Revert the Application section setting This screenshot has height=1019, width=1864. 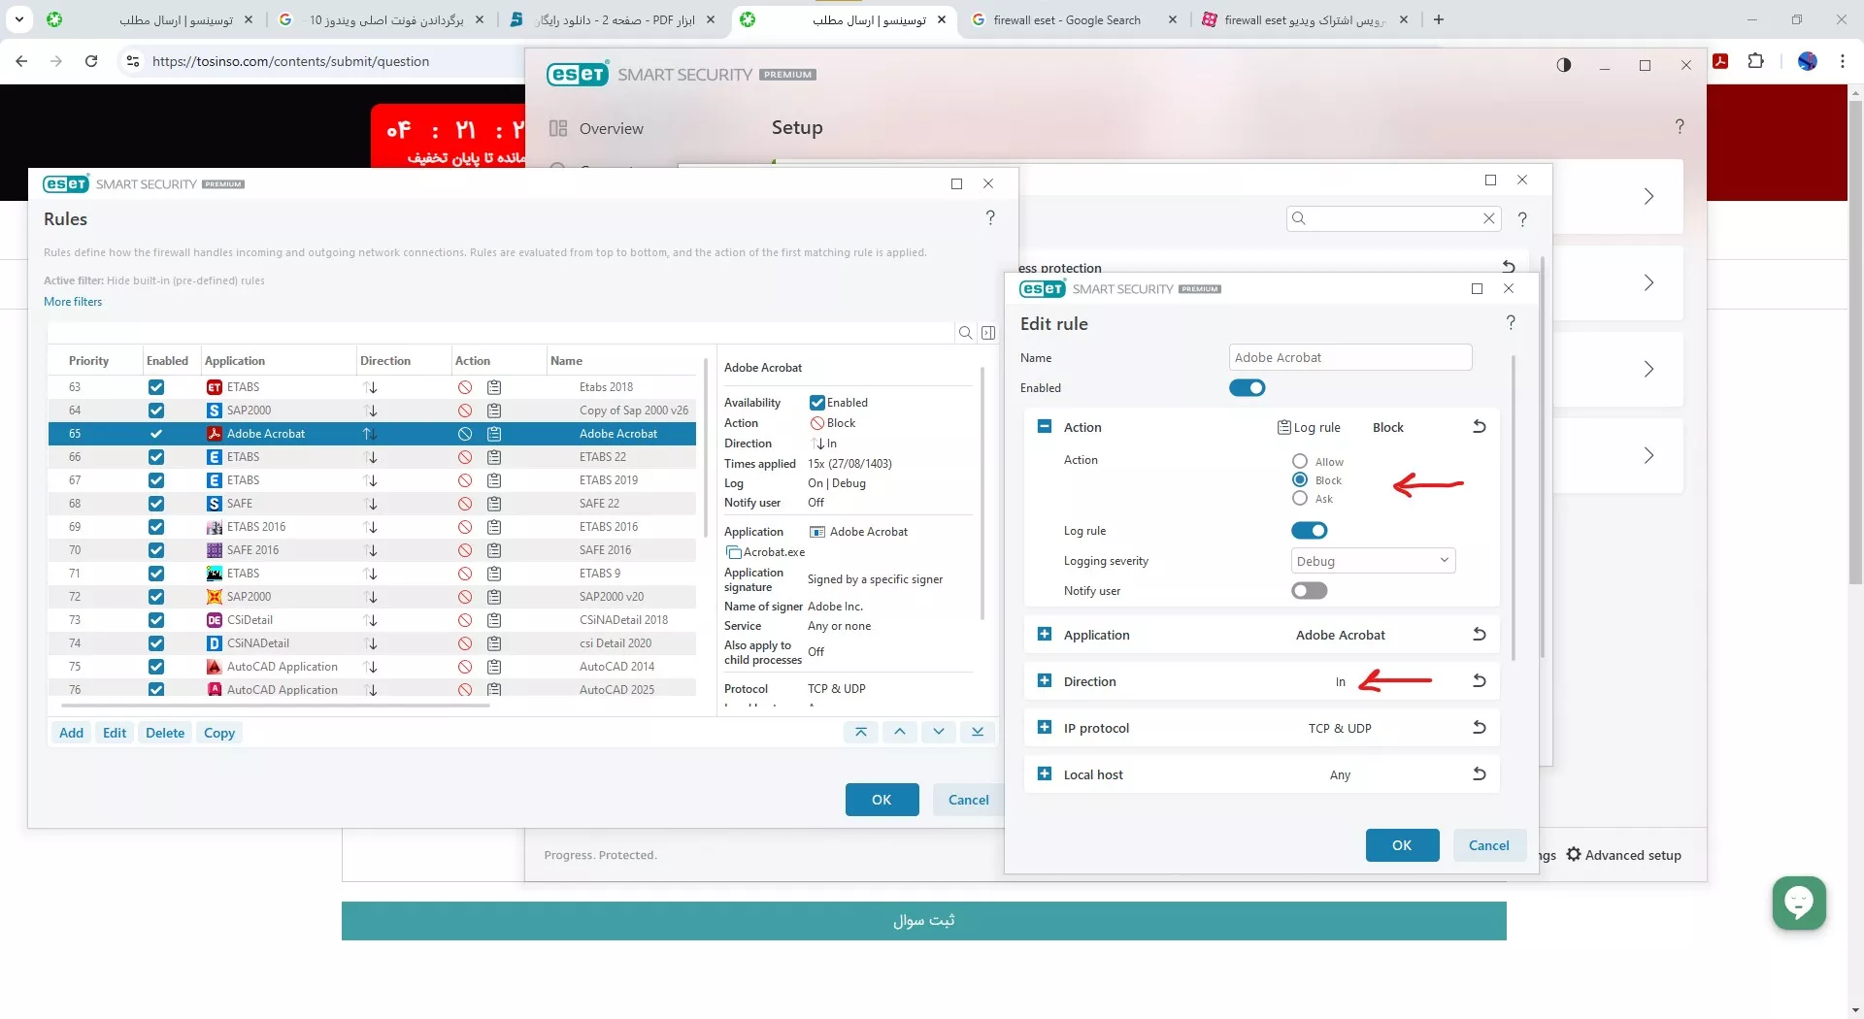[x=1480, y=635]
